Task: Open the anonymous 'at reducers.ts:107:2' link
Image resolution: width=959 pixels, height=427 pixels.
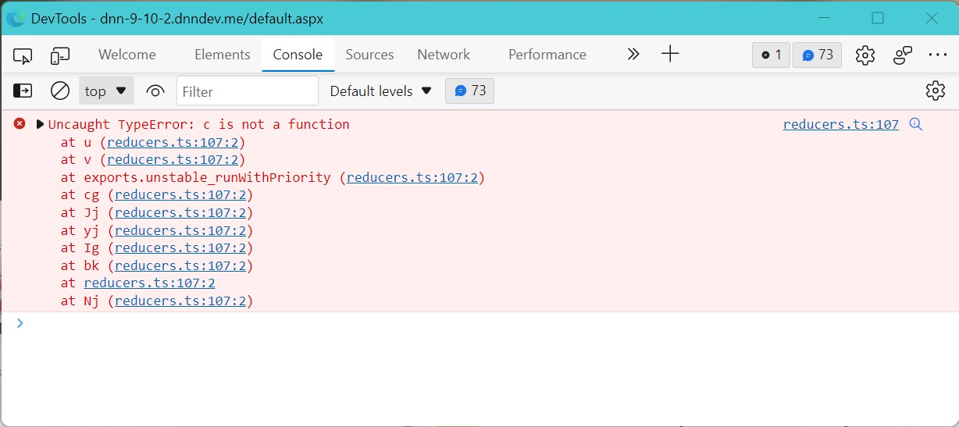Action: pos(150,283)
